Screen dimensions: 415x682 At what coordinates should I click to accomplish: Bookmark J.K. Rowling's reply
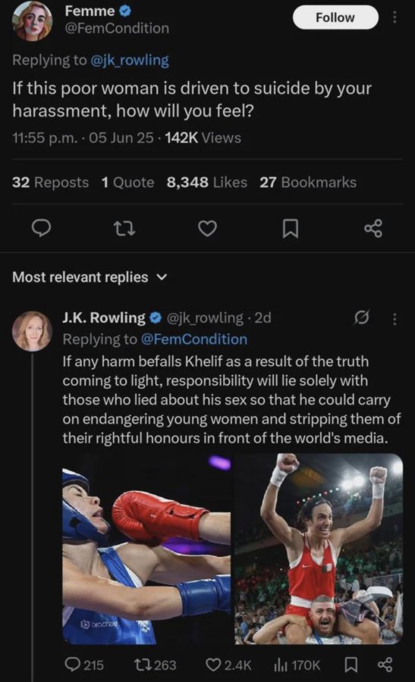[351, 665]
